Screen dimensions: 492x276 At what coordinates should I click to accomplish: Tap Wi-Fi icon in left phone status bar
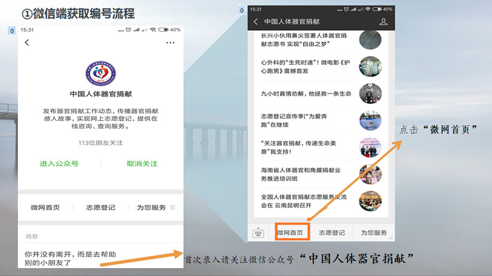(x=153, y=30)
